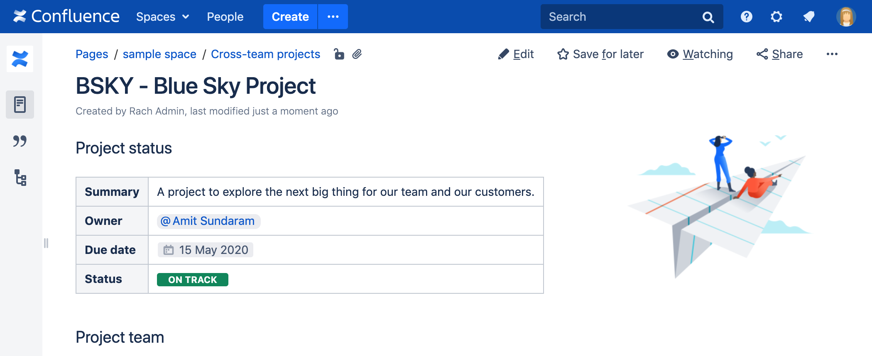Click the sample space logo in sidebar
872x356 pixels.
click(20, 59)
